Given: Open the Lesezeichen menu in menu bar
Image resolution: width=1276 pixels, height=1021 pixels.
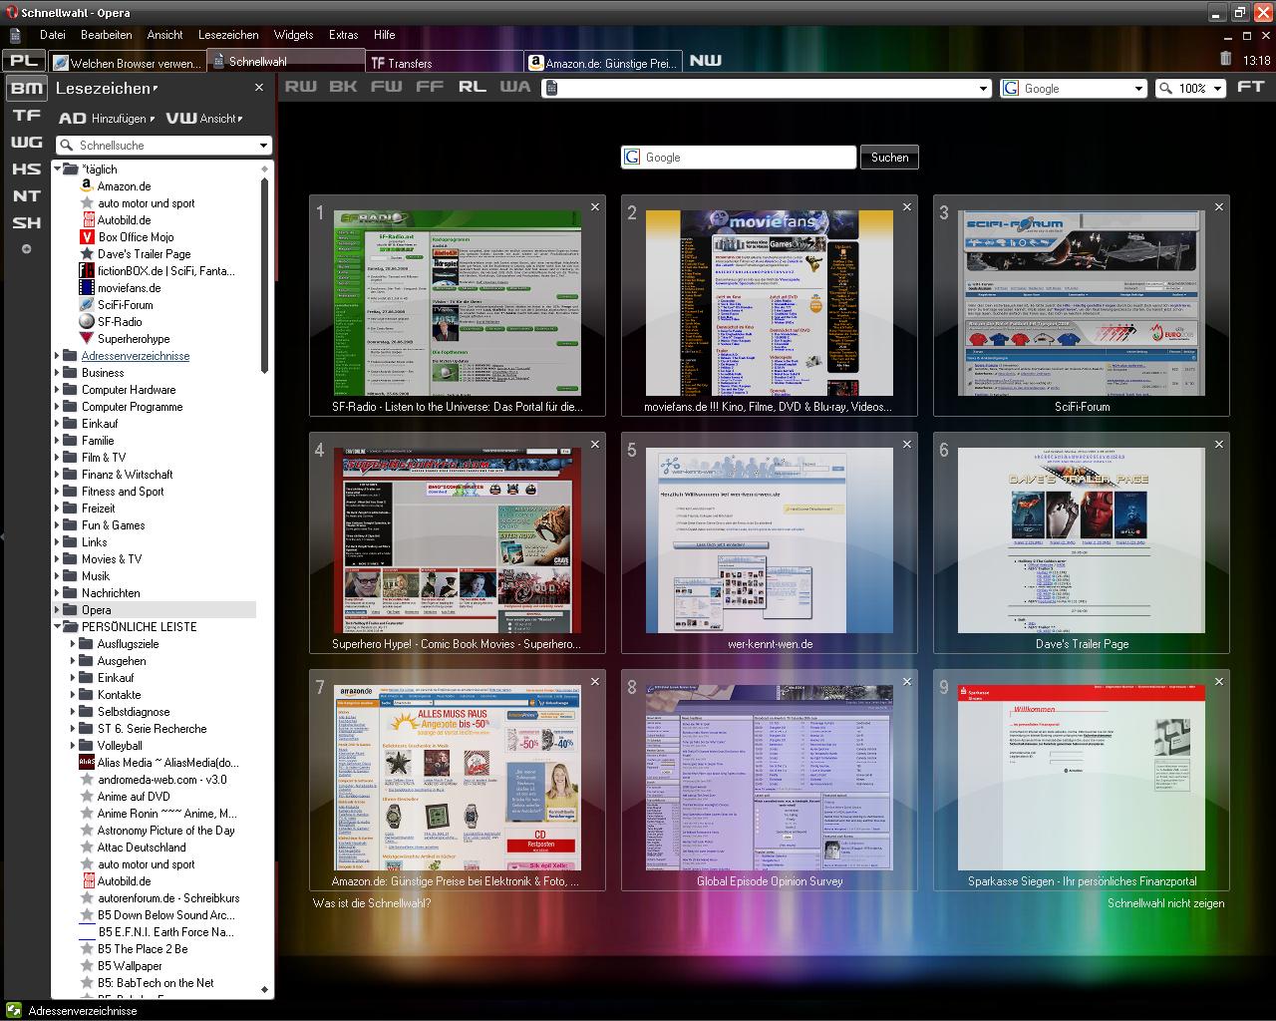Looking at the screenshot, I should pyautogui.click(x=228, y=35).
